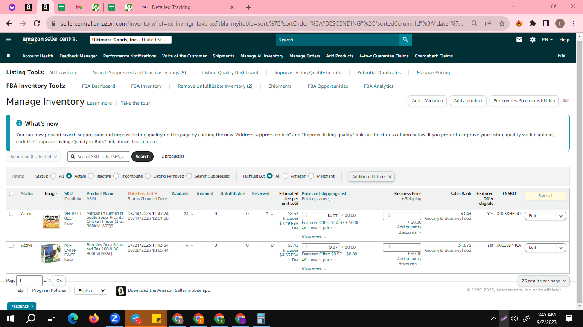
Task: Open Voice of the Customer
Action: (184, 56)
